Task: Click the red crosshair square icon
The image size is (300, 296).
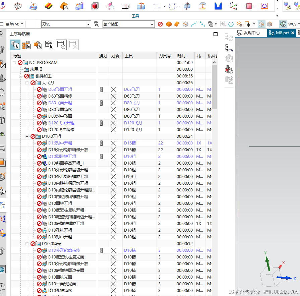Action: click(x=249, y=6)
